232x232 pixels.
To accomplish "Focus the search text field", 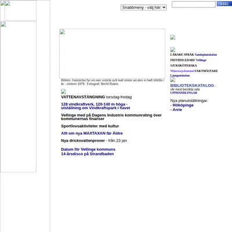I will [194, 4].
